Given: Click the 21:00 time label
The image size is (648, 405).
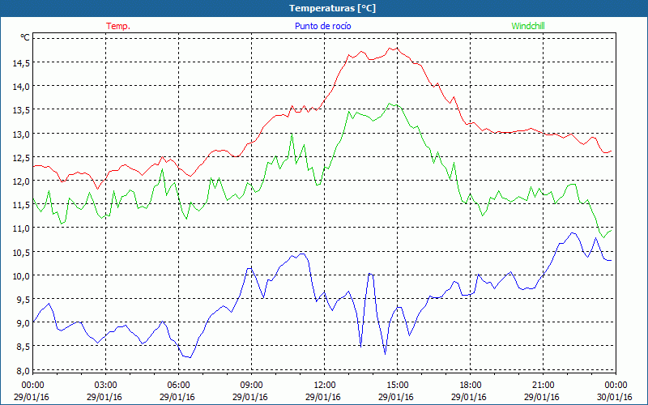Looking at the screenshot, I should [543, 386].
